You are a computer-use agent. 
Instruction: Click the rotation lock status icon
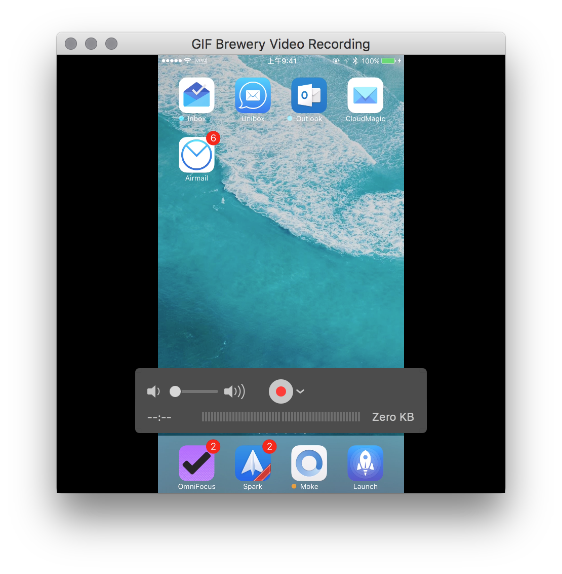[336, 61]
